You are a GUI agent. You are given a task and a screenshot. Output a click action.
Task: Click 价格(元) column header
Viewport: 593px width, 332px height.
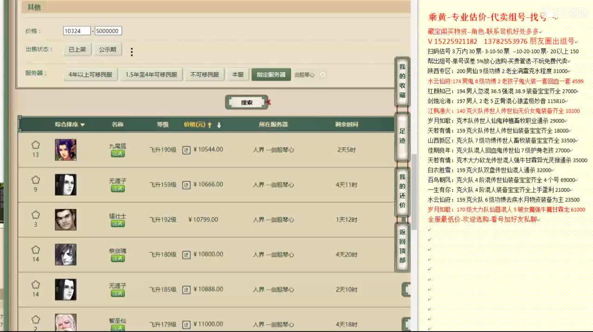pos(195,124)
